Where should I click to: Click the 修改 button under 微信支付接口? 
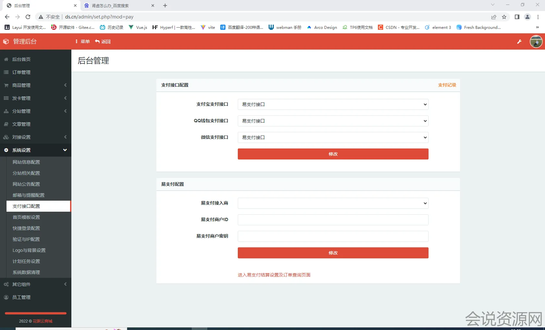pos(333,154)
